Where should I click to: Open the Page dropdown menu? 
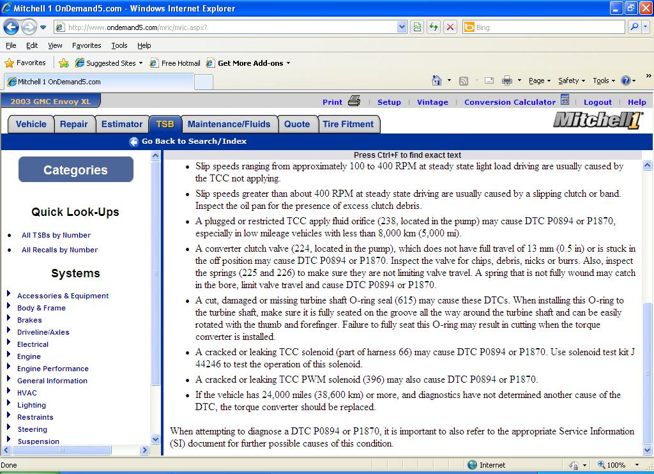(539, 81)
